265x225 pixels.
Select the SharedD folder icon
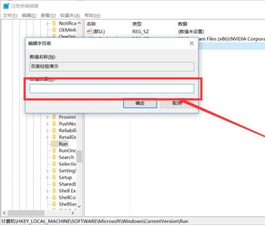click(x=54, y=184)
